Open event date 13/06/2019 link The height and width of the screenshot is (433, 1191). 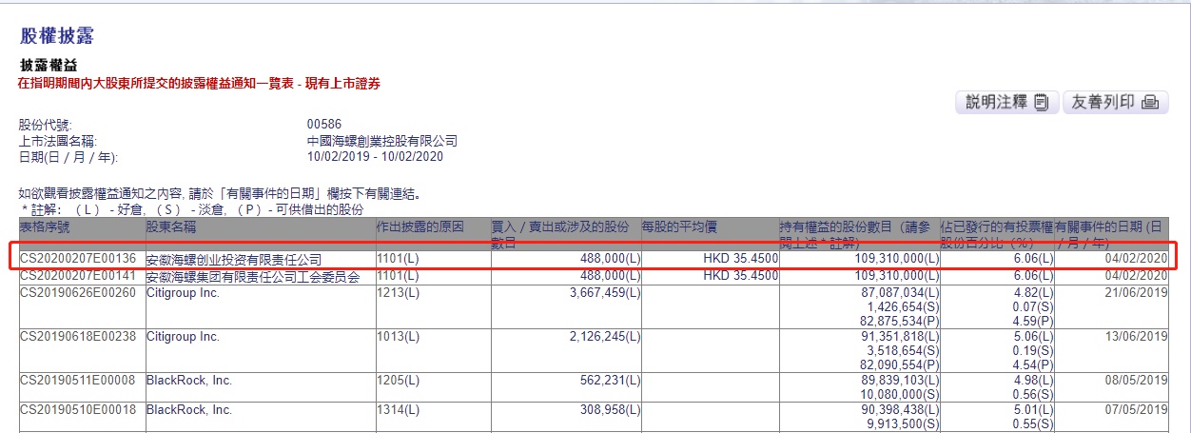click(1137, 336)
